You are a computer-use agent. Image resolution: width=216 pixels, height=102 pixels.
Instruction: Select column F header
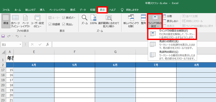point(75,52)
